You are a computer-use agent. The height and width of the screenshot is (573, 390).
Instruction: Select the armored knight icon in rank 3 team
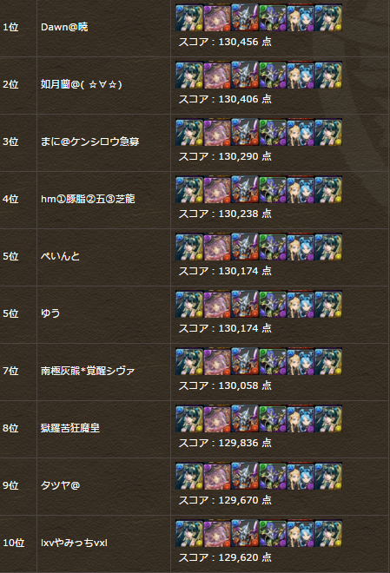tap(245, 132)
